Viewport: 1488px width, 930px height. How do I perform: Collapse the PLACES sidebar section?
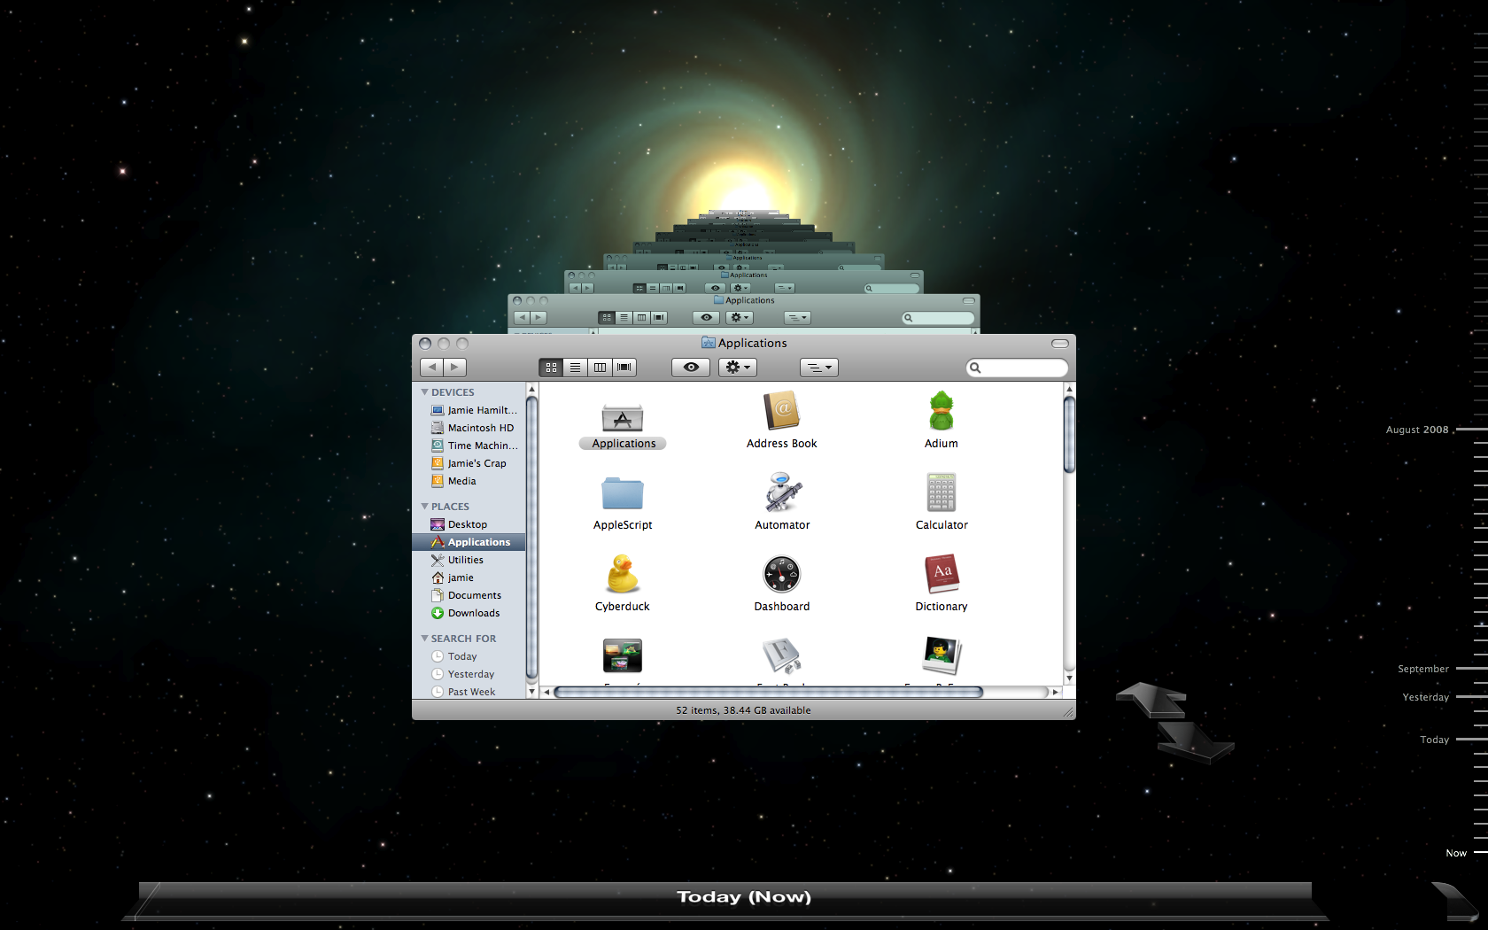pos(424,507)
